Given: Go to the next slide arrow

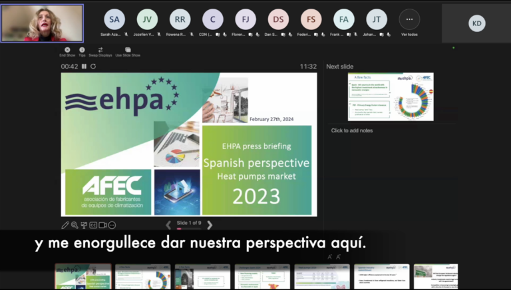Looking at the screenshot, I should 210,225.
